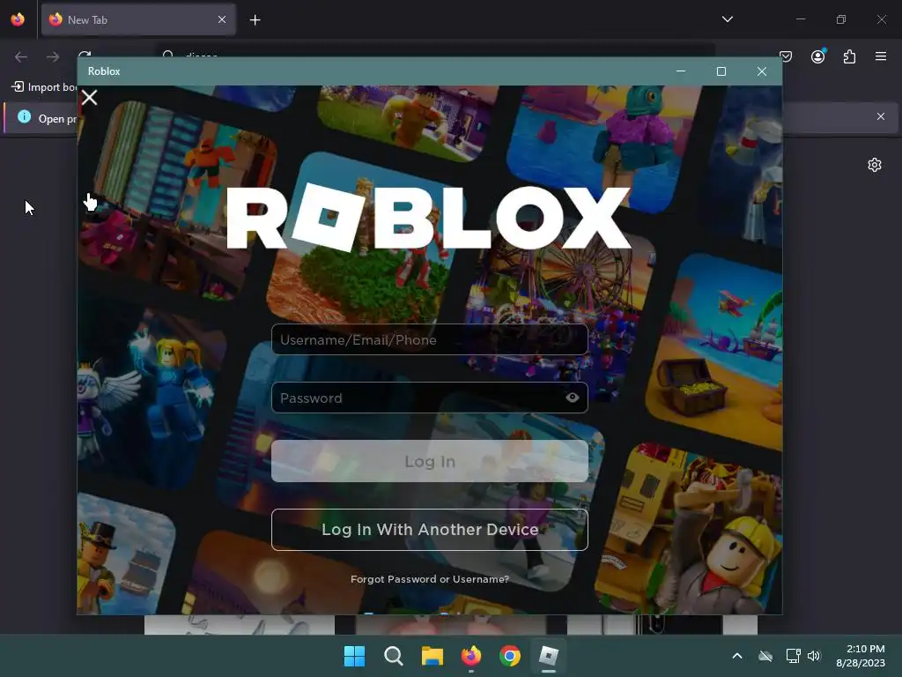Close the New Tab tab in Firefox

222,19
